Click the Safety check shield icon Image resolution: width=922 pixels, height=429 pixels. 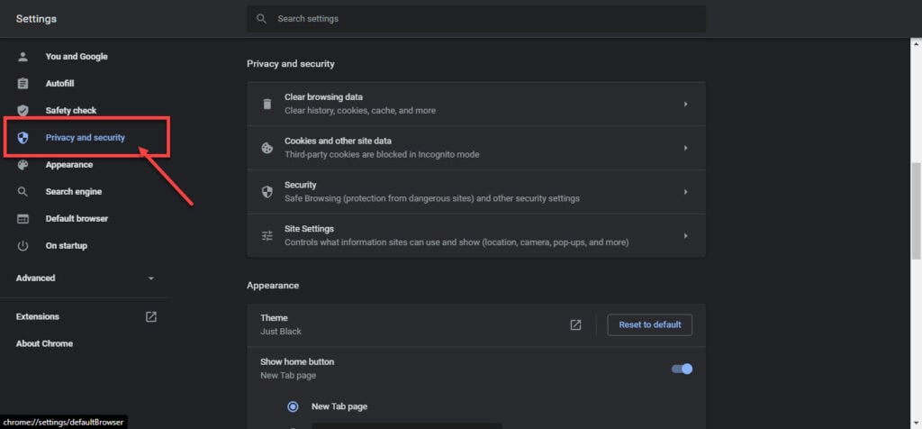[x=23, y=111]
